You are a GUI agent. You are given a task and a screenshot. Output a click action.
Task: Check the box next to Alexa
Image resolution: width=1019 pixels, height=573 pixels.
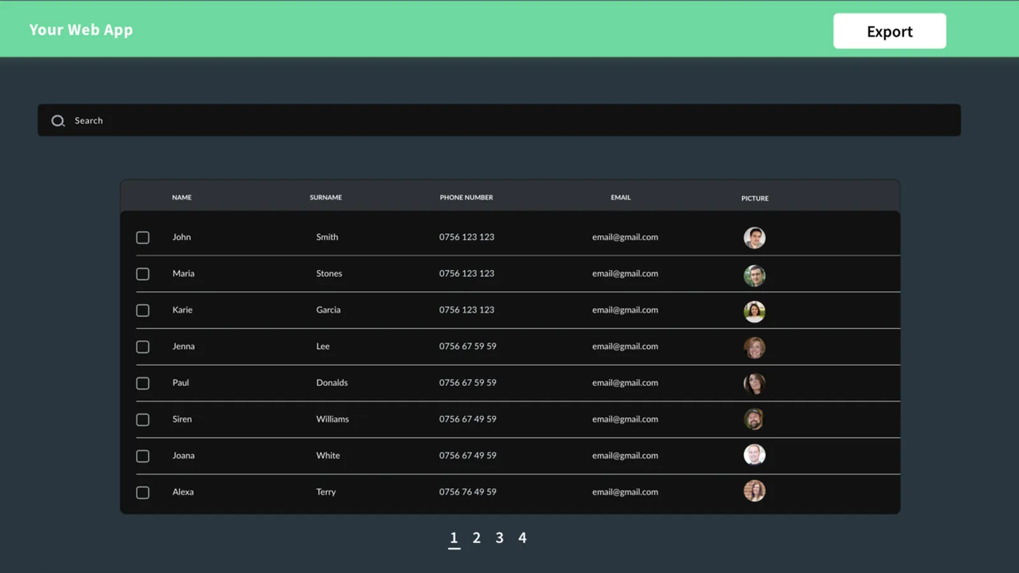[143, 493]
